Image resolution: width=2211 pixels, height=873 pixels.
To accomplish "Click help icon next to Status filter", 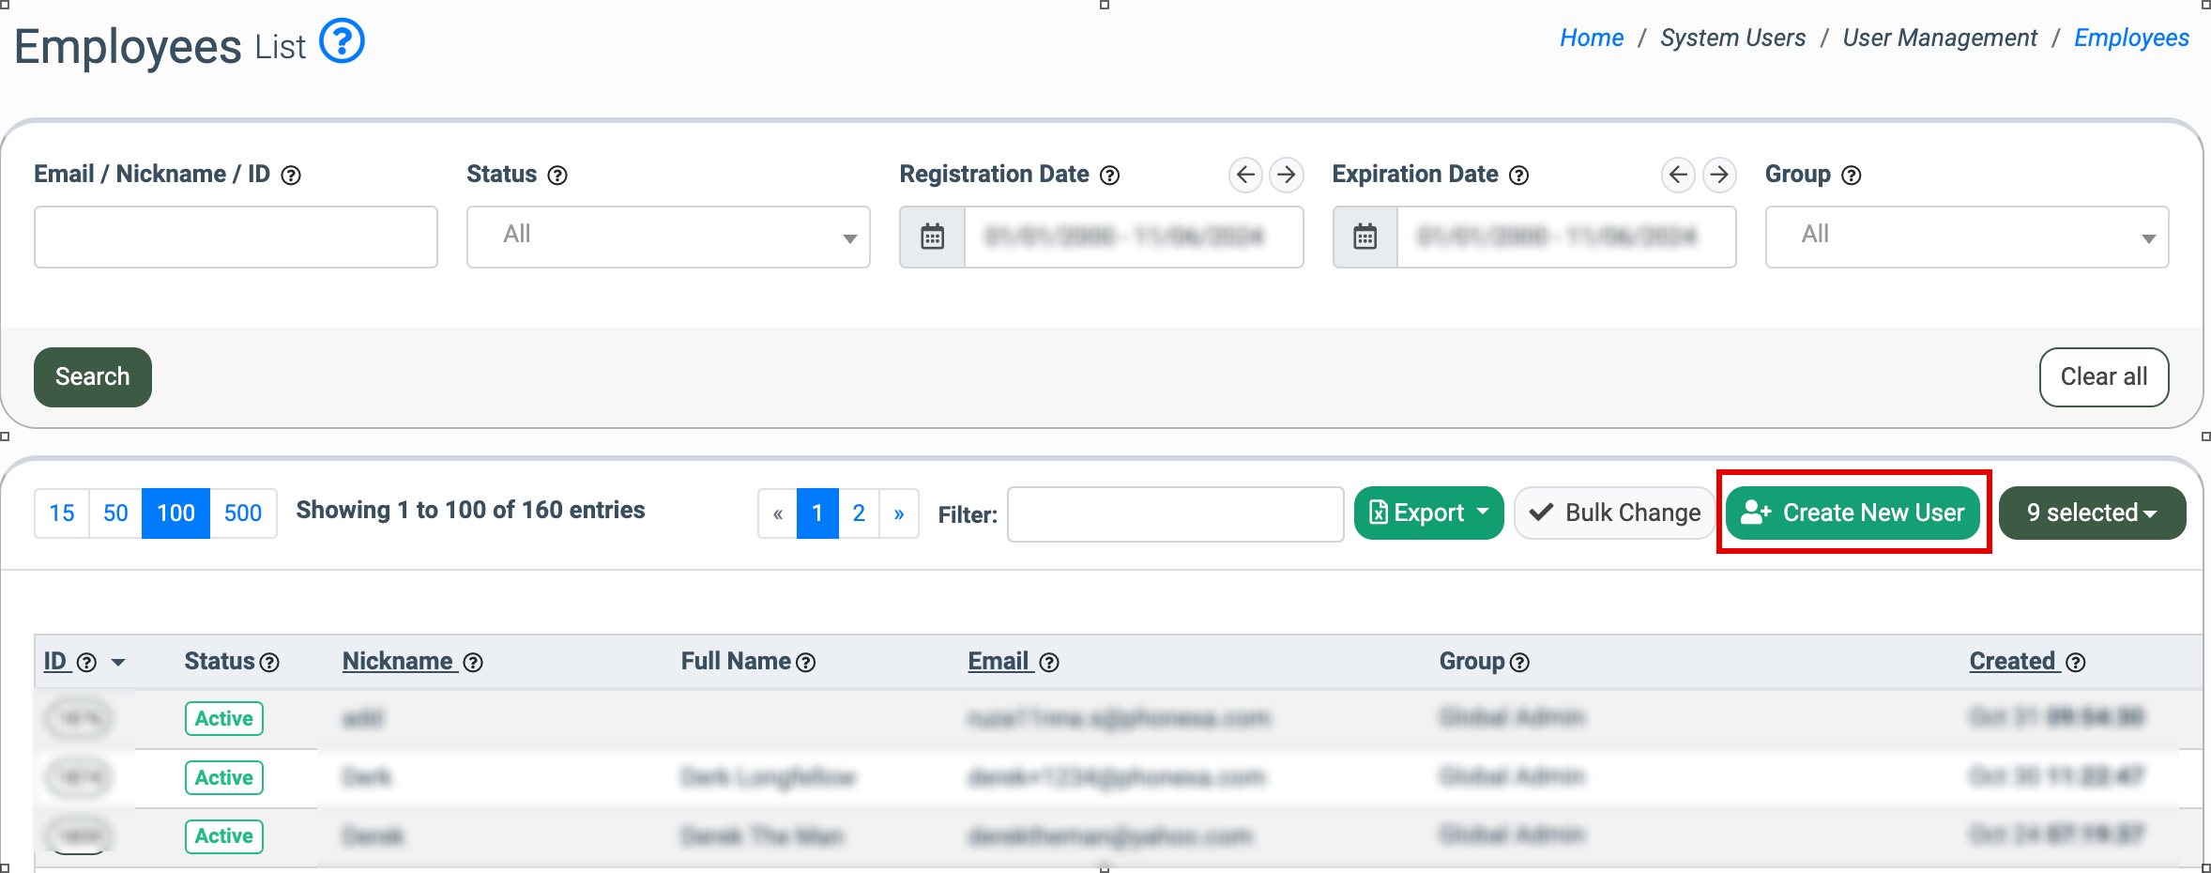I will coord(557,176).
